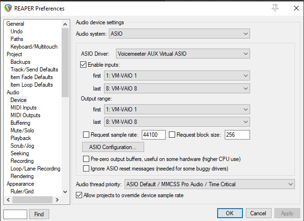Open the Buffering preferences page
The image size is (304, 221).
(21, 123)
